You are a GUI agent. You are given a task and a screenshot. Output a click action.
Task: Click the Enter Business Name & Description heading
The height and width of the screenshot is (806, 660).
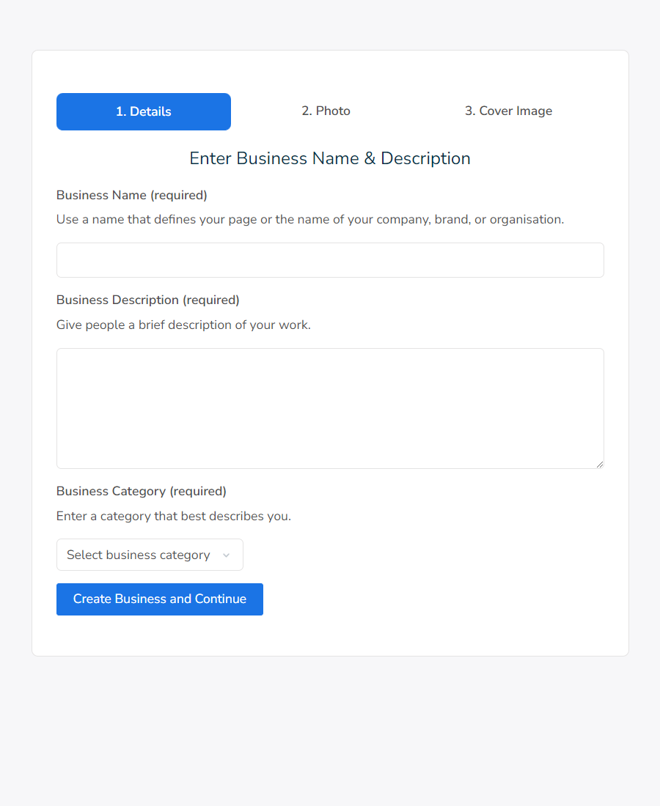click(330, 158)
